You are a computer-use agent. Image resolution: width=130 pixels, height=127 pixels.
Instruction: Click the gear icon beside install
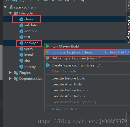tap(21, 55)
